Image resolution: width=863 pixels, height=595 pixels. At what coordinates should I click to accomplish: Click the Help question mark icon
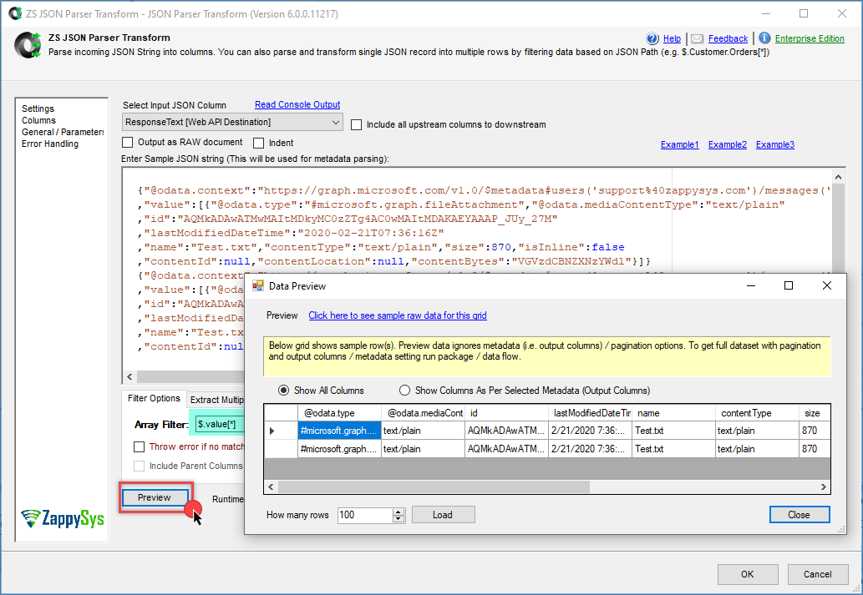pyautogui.click(x=652, y=38)
